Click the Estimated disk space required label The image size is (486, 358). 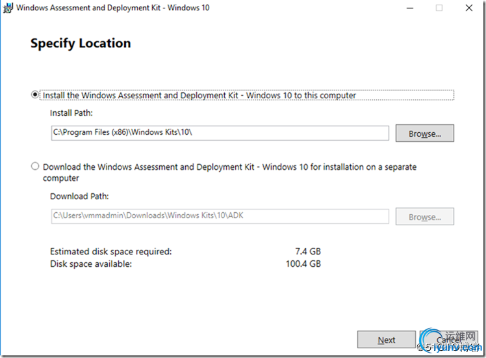coord(110,251)
